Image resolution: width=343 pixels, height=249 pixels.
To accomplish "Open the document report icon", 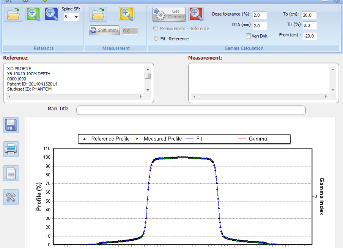I will pos(11,173).
